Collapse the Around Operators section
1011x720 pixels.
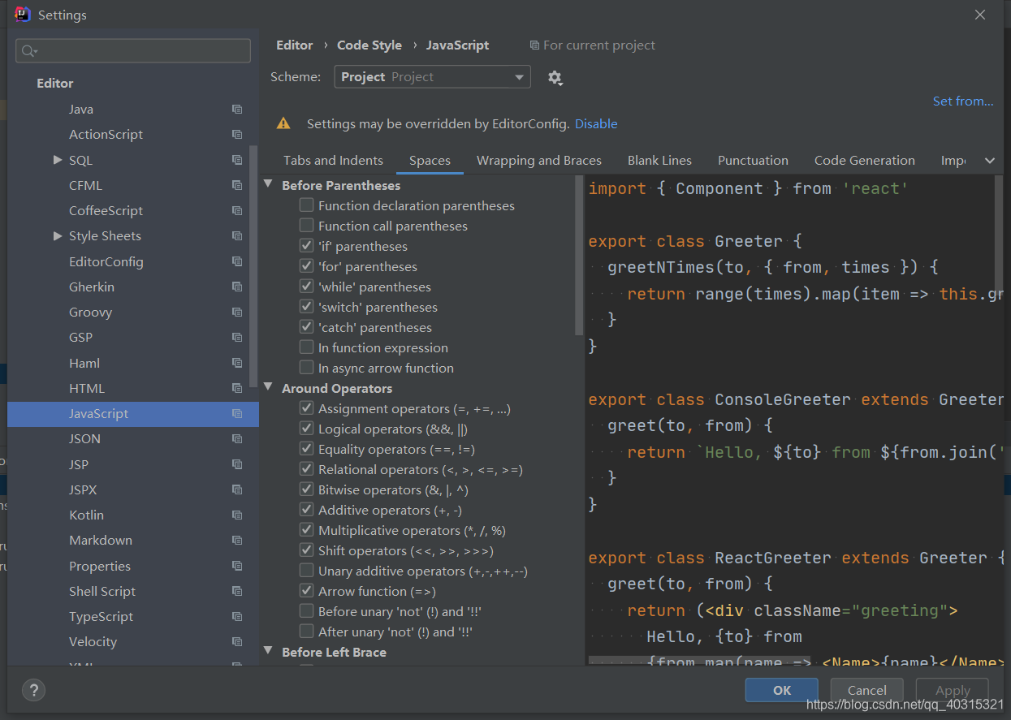point(269,388)
